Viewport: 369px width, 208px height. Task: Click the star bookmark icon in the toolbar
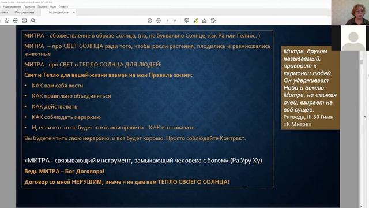[7, 21]
